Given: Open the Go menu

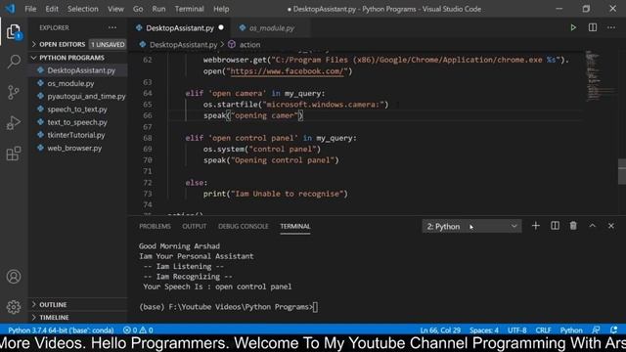Looking at the screenshot, I should tap(138, 9).
